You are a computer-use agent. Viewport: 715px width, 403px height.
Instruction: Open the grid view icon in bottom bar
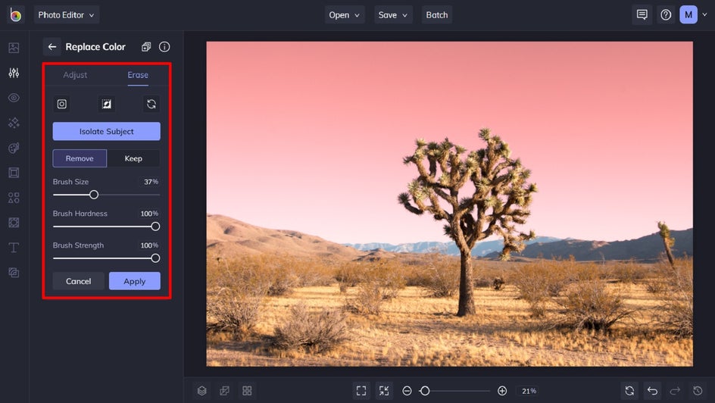point(247,391)
